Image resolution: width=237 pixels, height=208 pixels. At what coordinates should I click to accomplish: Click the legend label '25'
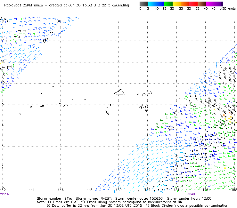point(181,9)
